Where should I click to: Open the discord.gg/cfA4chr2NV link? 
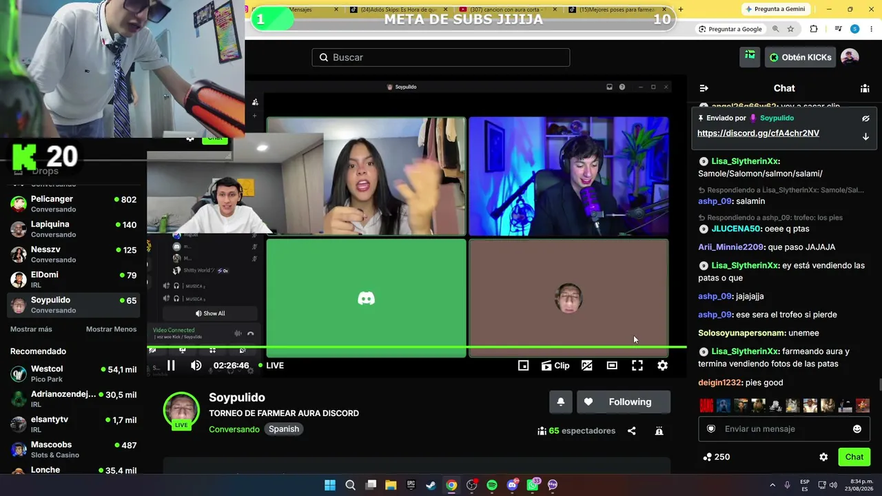point(758,133)
